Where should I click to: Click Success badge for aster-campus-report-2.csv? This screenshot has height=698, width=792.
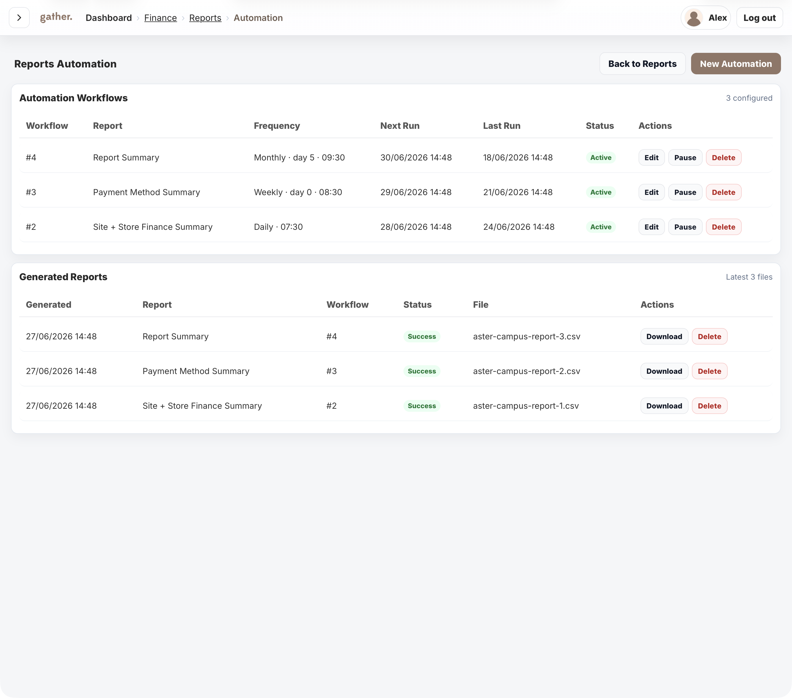point(422,371)
